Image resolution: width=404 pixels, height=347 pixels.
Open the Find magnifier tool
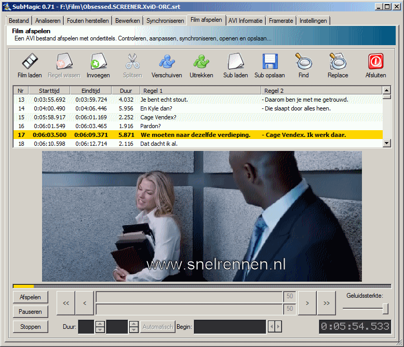point(303,61)
